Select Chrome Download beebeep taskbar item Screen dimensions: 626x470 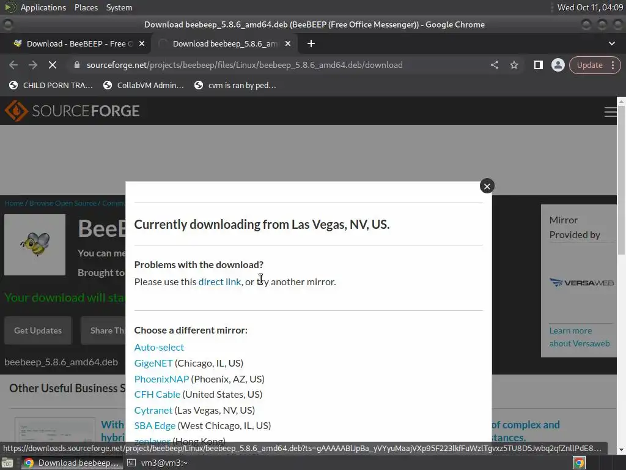coord(71,463)
